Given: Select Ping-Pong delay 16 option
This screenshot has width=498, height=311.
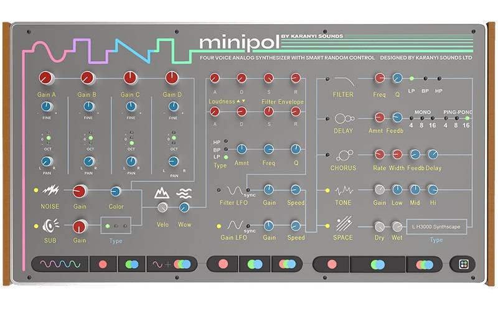Looking at the screenshot, I should [x=466, y=117].
